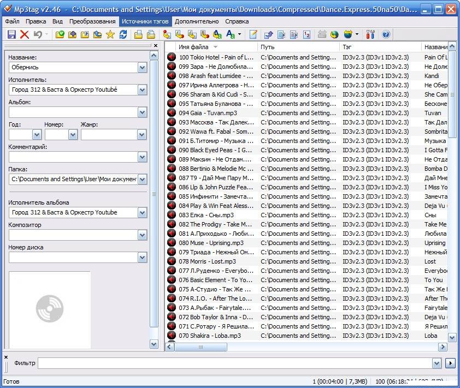The image size is (460, 388).
Task: Click the tag panel vertical scrollbar thumb
Action: tap(154, 194)
